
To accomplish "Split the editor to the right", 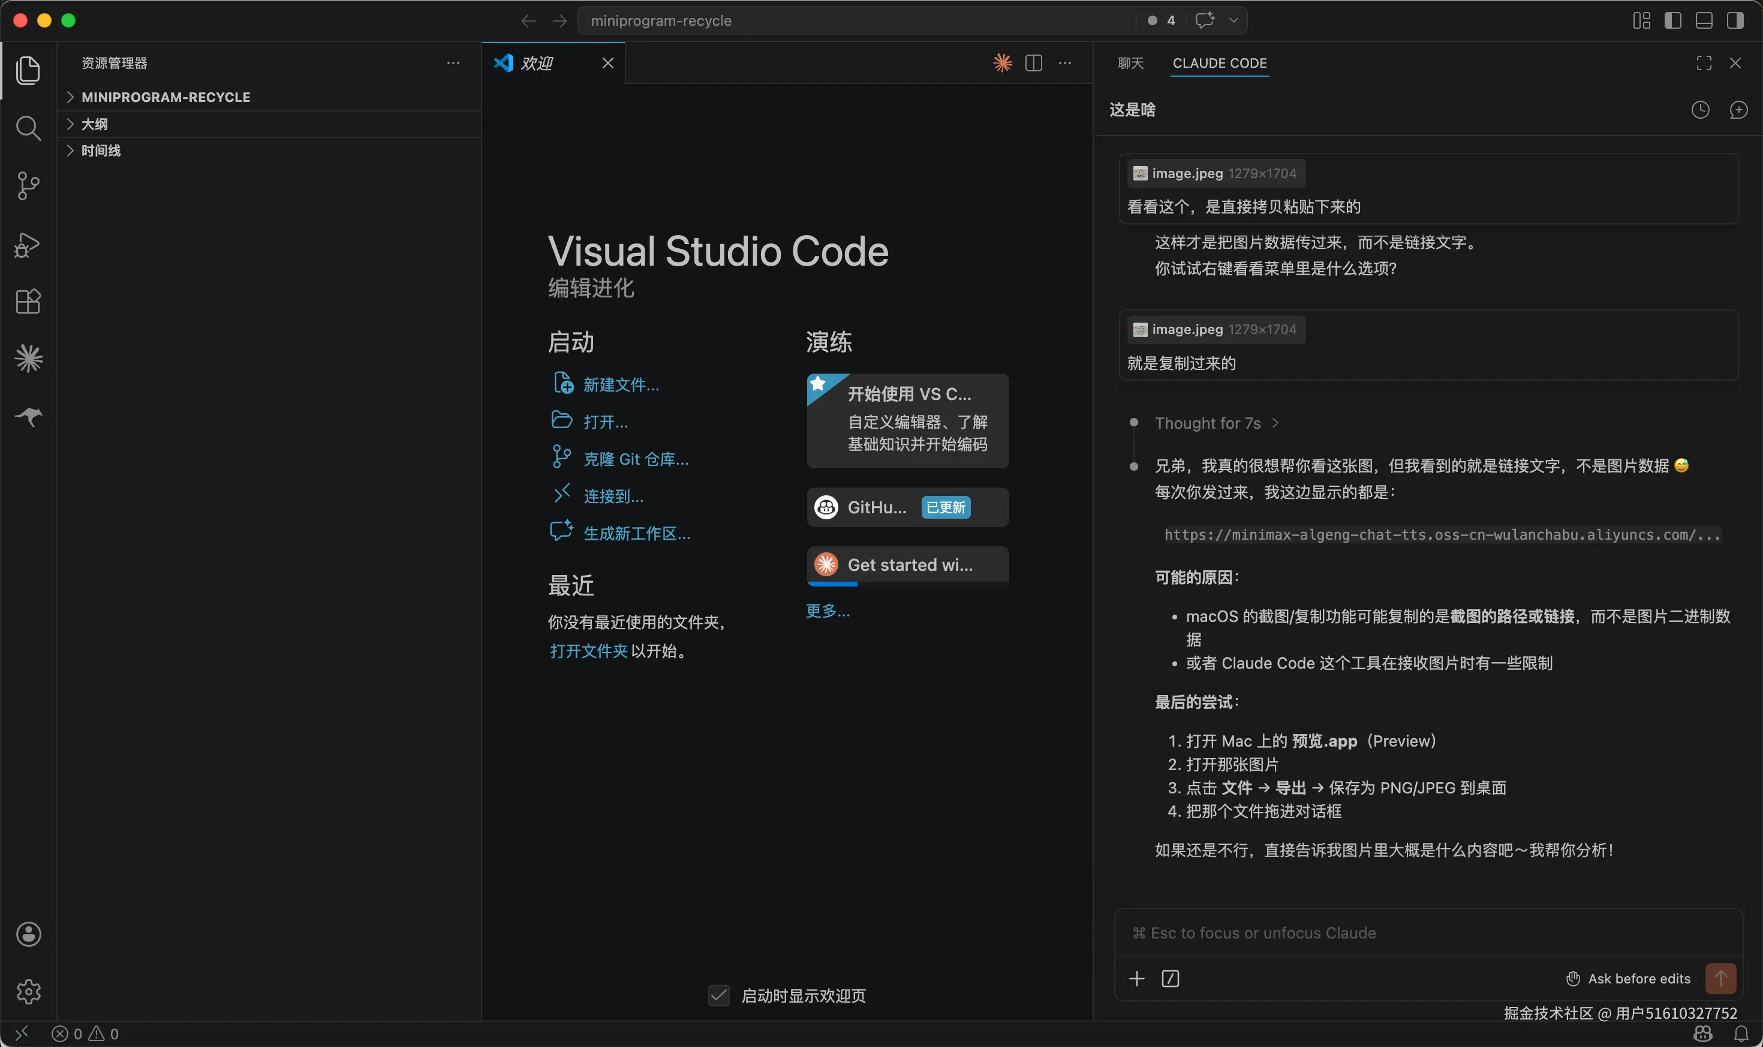I will (x=1034, y=63).
